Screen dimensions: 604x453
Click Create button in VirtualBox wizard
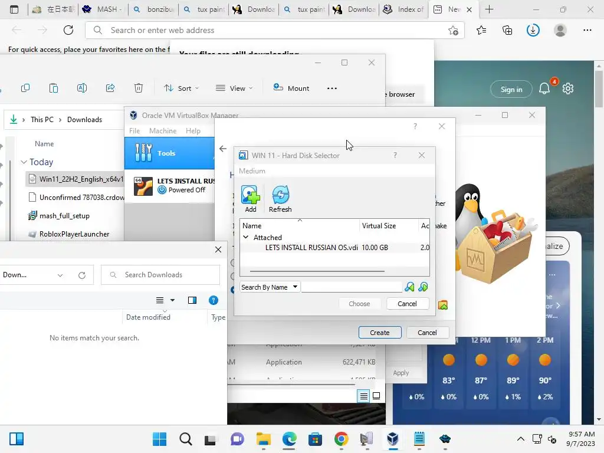[380, 333]
